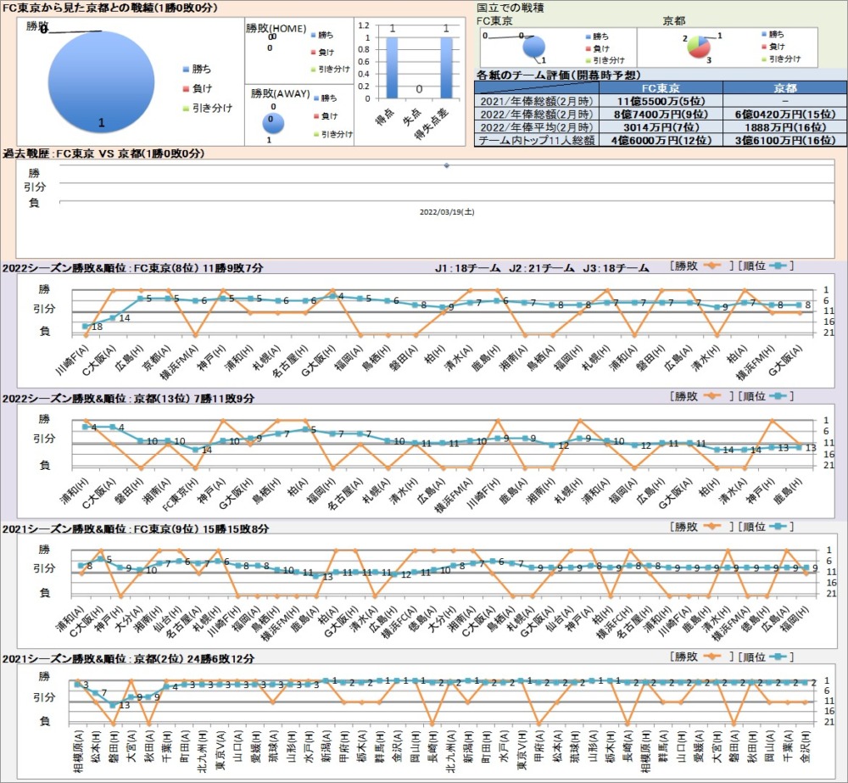This screenshot has height=783, width=848.
Task: Click the 相模原(A) axis label in the 京都 2021 chart
Action: pyautogui.click(x=78, y=752)
